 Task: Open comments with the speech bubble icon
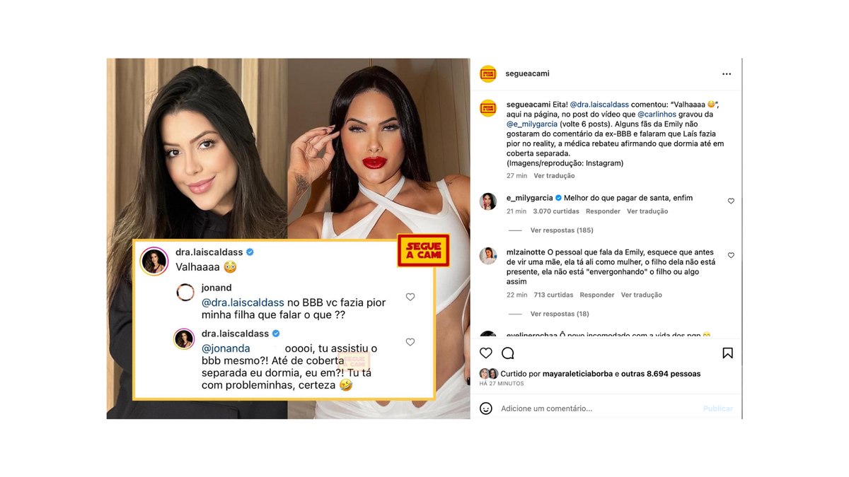(508, 353)
